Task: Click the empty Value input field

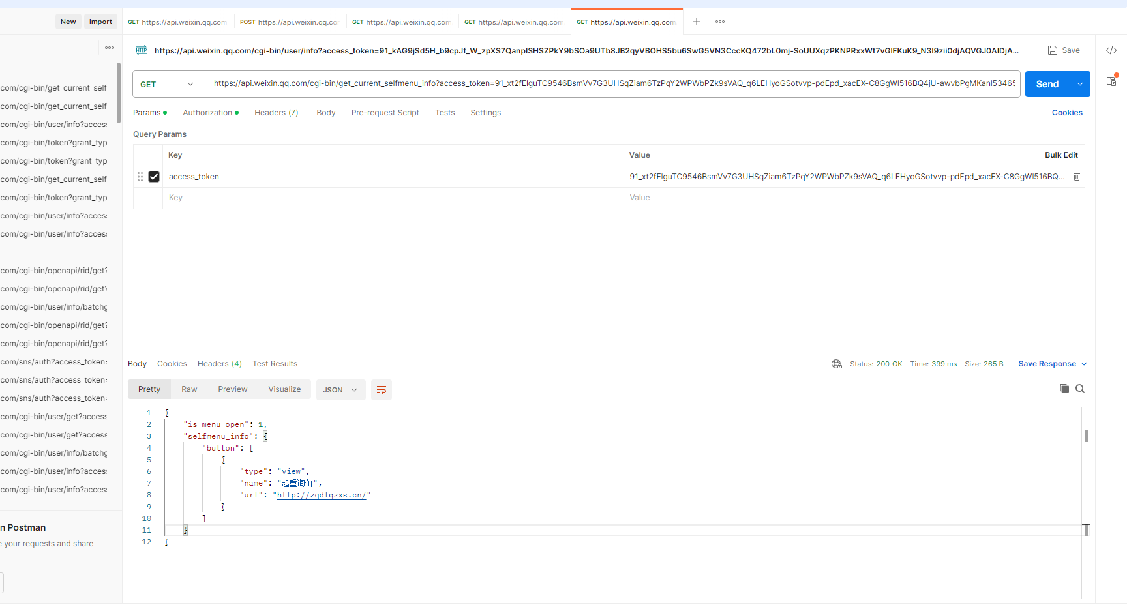Action: 854,198
